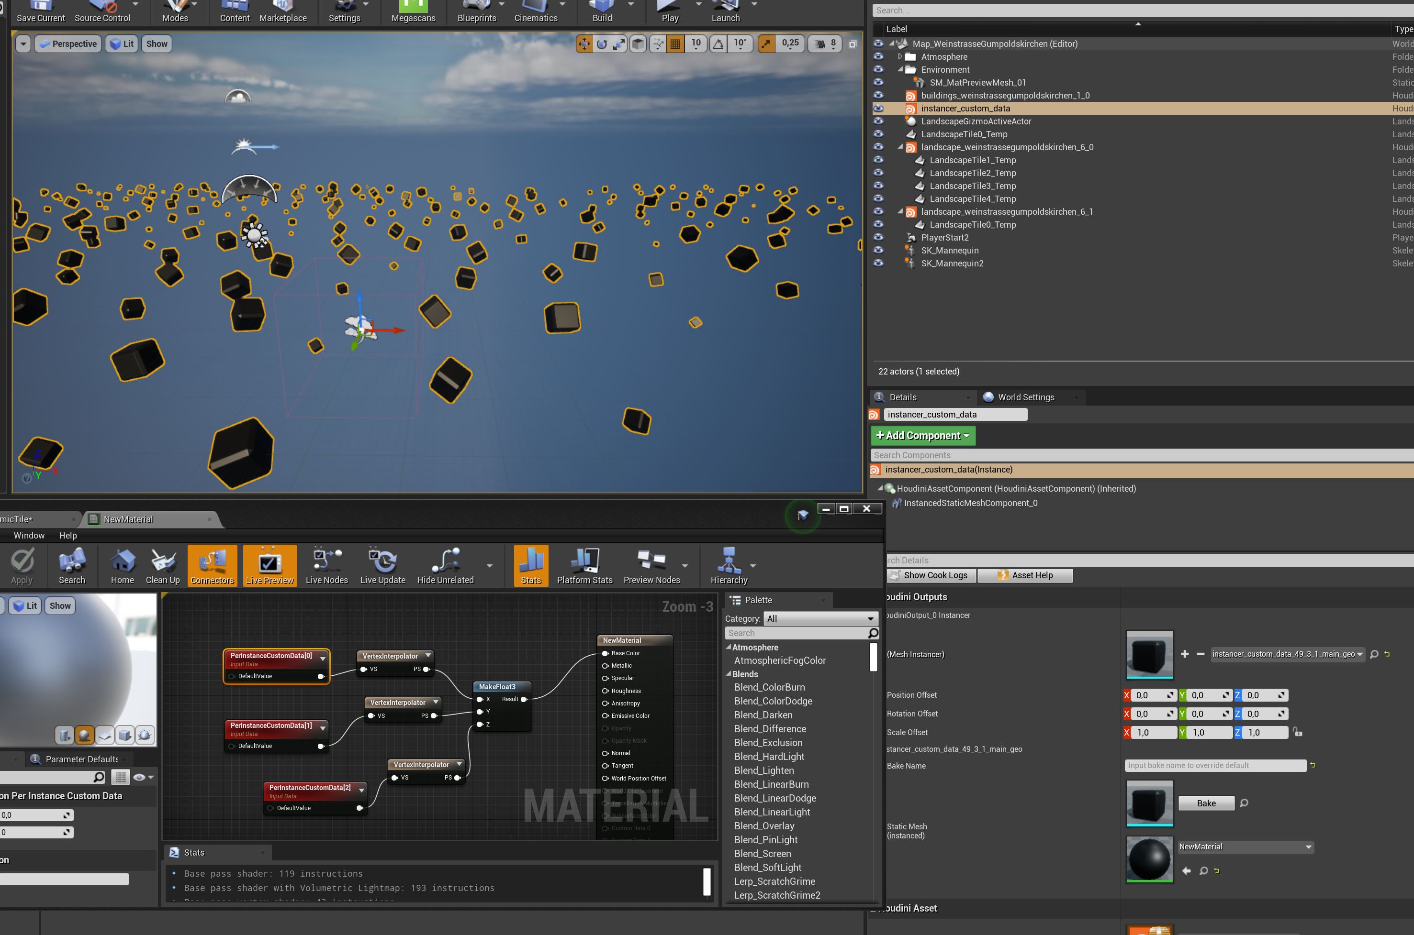Select the rotate gizmo tool in viewport
Image resolution: width=1414 pixels, height=935 pixels.
click(x=602, y=44)
